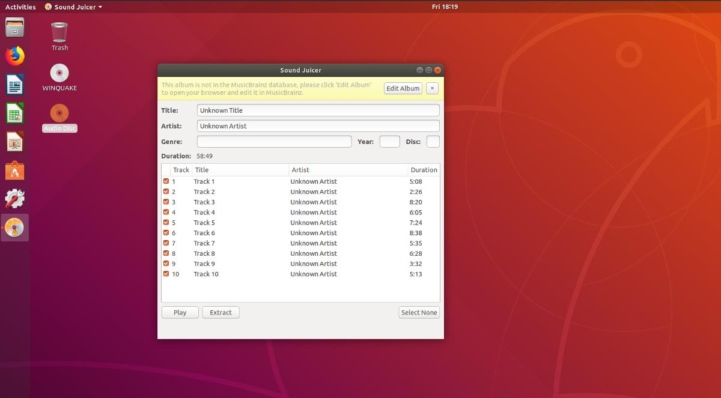Click the Extract button
Viewport: 721px width, 398px height.
[x=221, y=312]
